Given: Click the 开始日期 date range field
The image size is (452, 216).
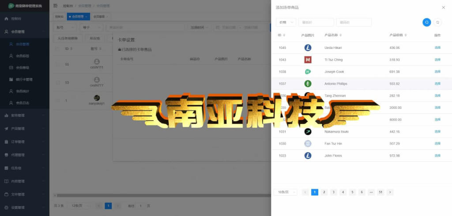Looking at the screenshot, I should (229, 28).
